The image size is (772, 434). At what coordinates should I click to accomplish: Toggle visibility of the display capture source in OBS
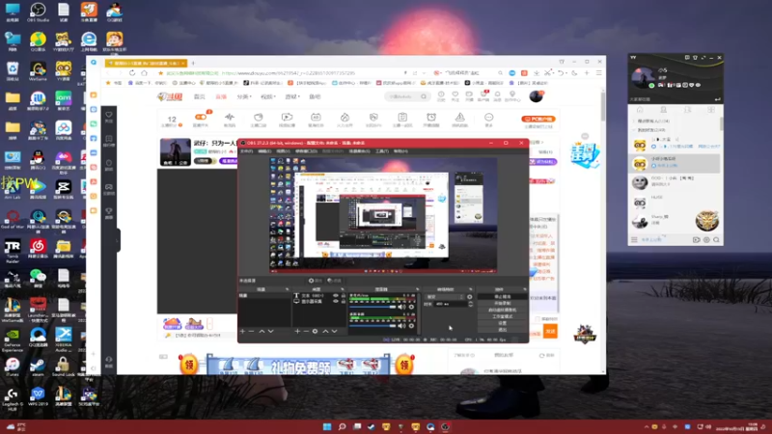coord(336,301)
